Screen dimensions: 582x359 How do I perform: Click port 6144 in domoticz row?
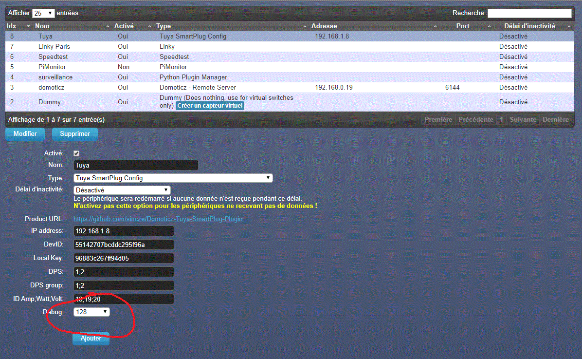pyautogui.click(x=452, y=87)
